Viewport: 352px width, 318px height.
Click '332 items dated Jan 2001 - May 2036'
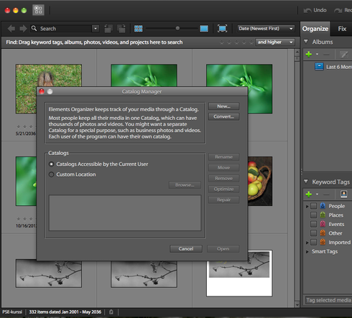[x=65, y=312]
